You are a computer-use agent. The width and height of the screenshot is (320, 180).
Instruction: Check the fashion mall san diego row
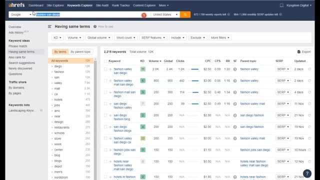coord(105,92)
